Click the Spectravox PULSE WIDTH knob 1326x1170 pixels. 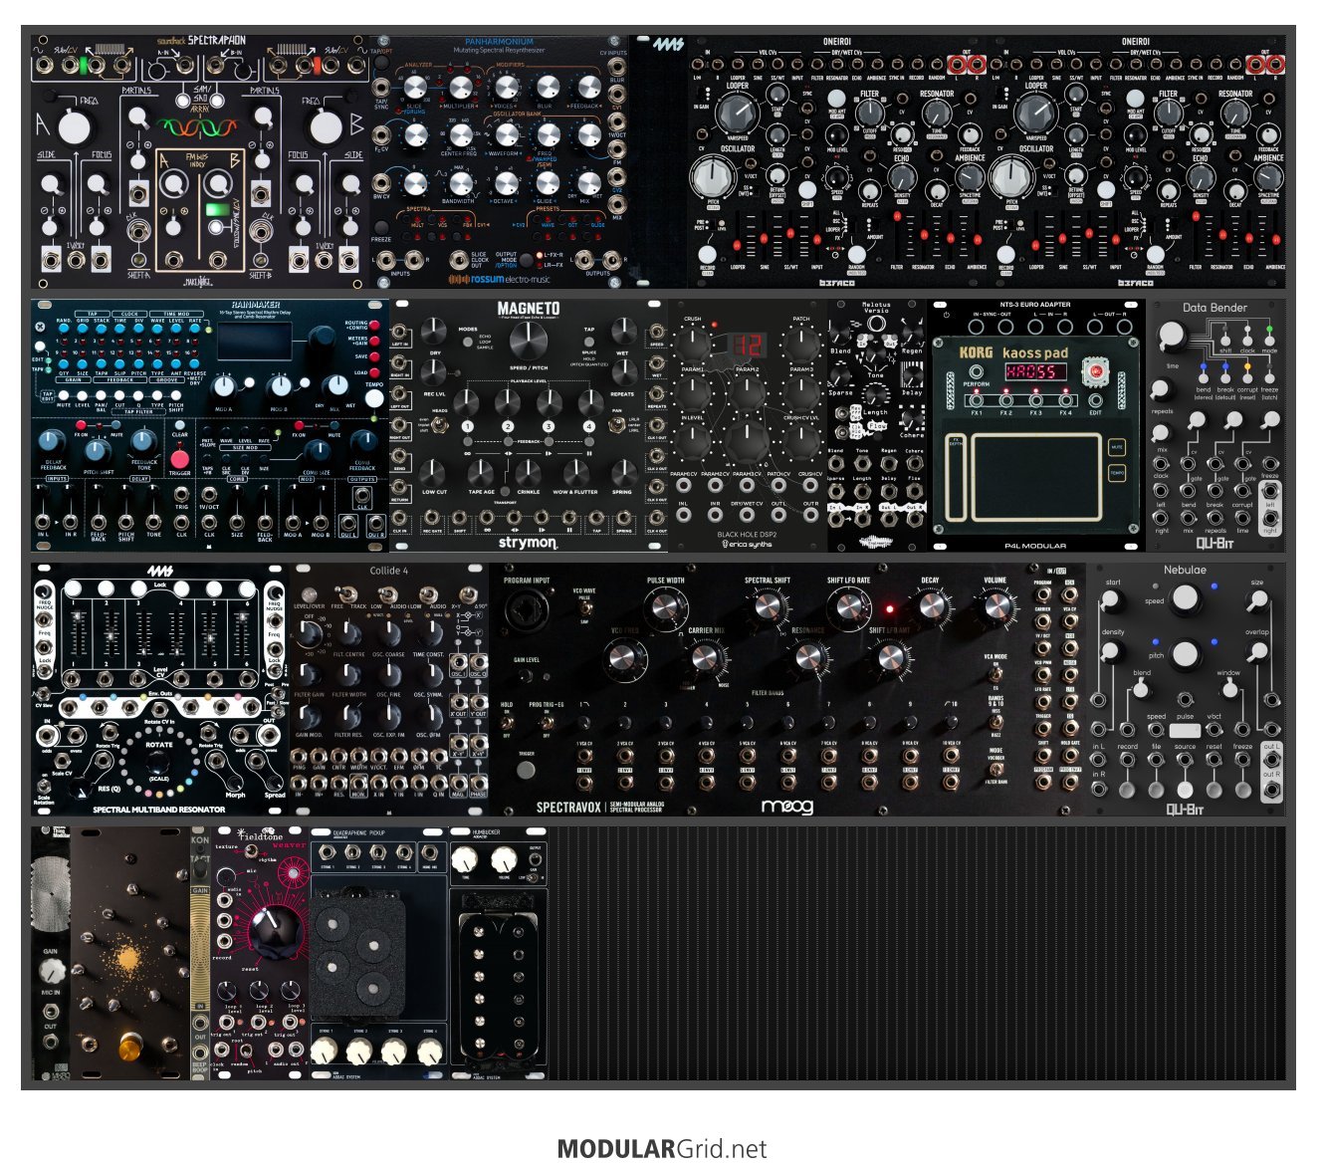(x=665, y=606)
